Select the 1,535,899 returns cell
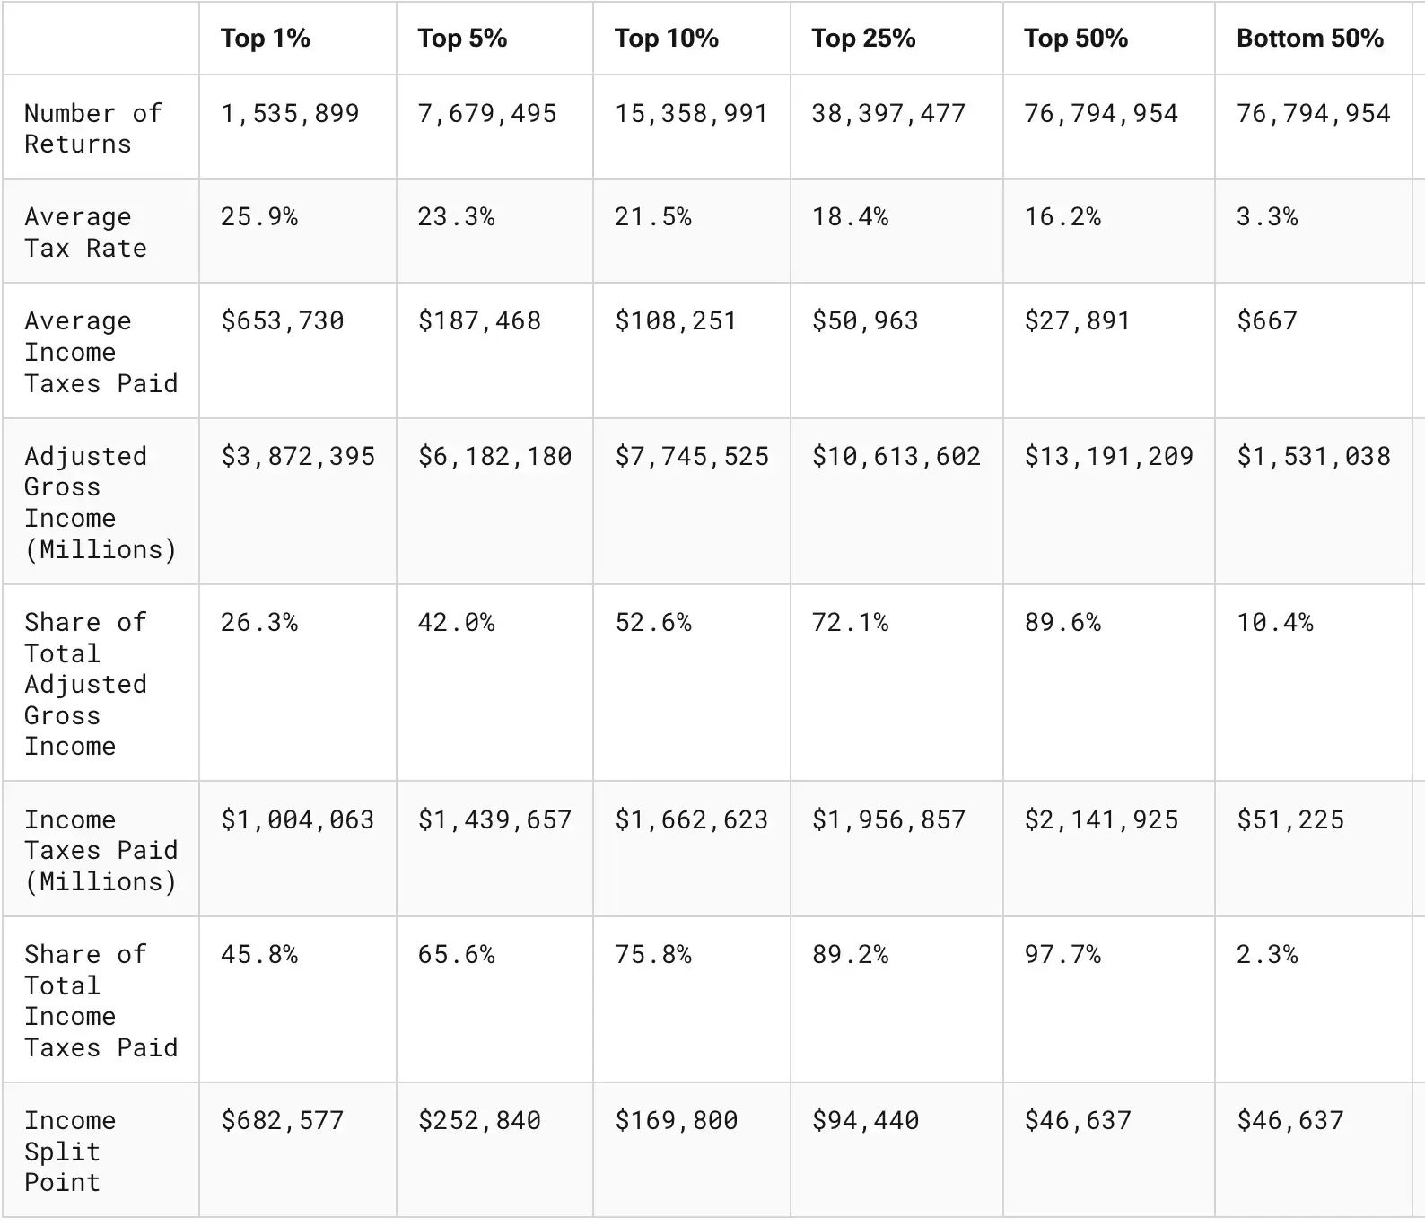The image size is (1425, 1226). click(x=290, y=114)
